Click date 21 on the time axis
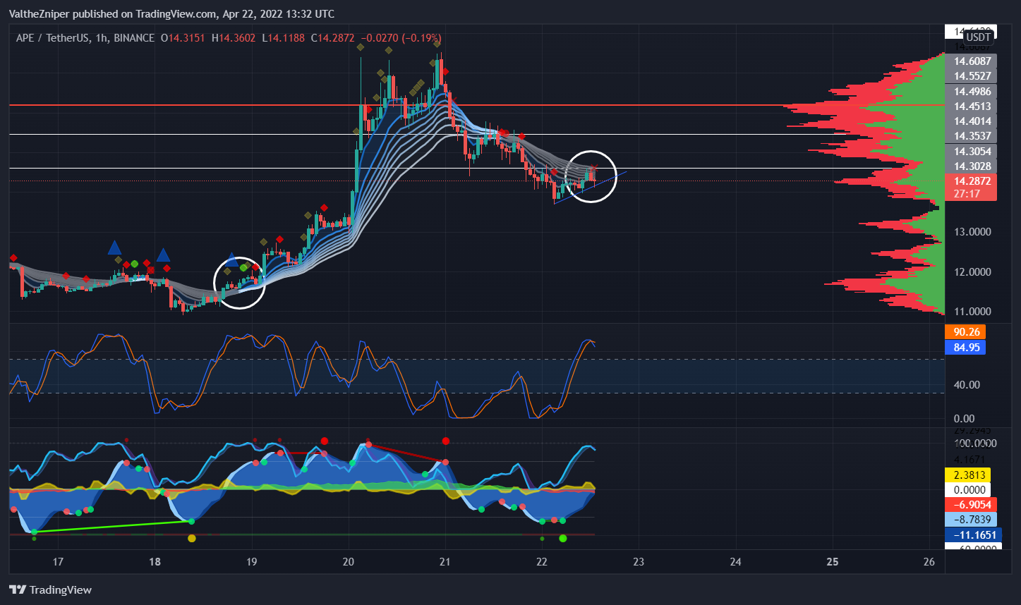Viewport: 1021px width, 605px height. pyautogui.click(x=445, y=562)
